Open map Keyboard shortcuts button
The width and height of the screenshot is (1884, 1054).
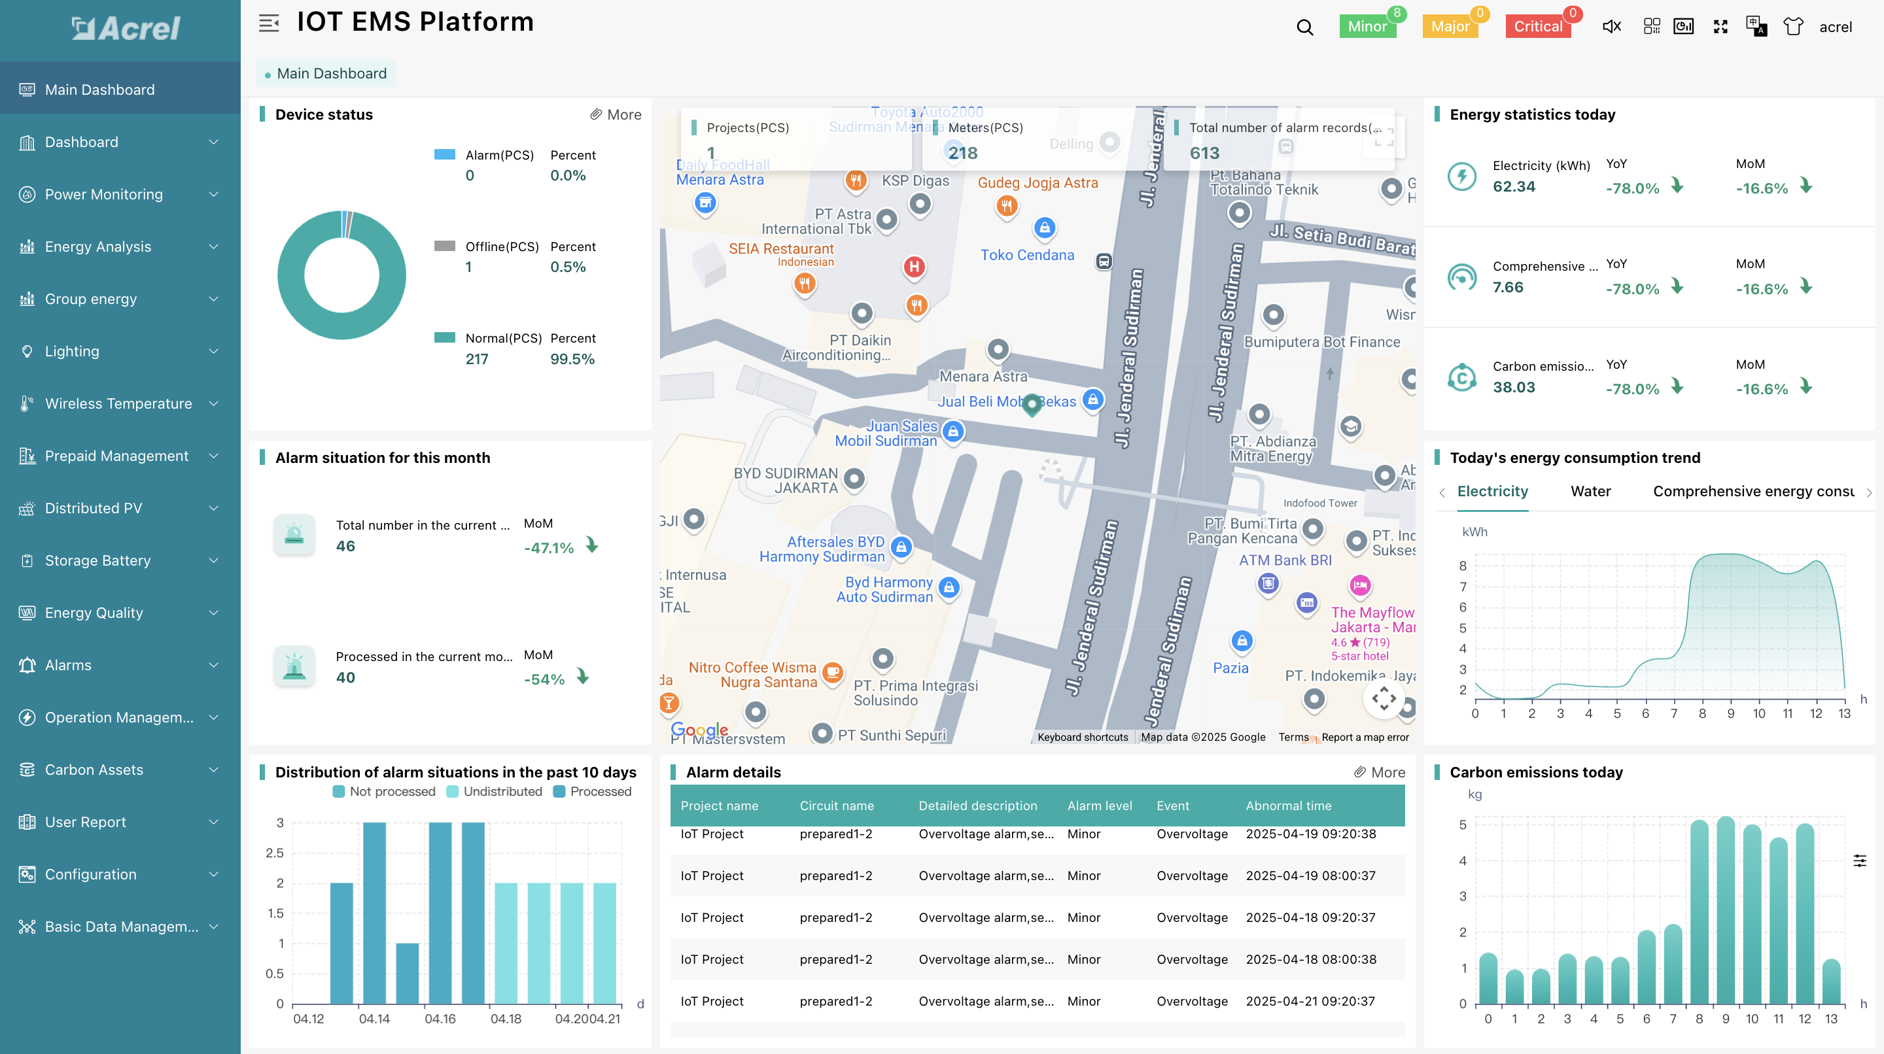pos(1083,737)
